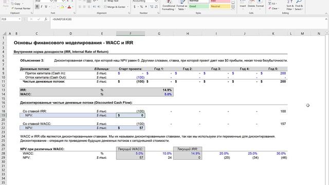Select column K header

[273, 33]
